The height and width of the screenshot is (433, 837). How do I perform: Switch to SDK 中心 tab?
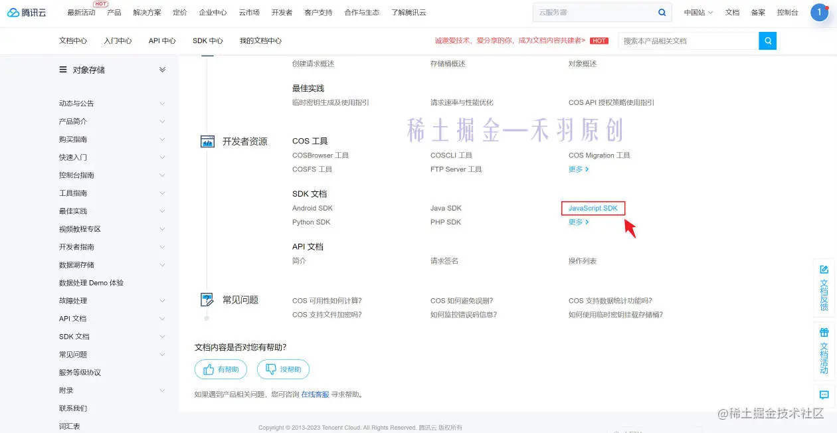tap(208, 41)
